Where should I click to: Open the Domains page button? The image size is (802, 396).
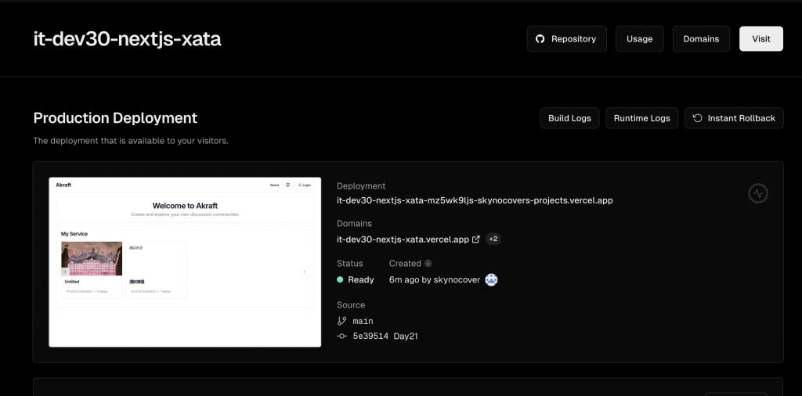(x=701, y=39)
